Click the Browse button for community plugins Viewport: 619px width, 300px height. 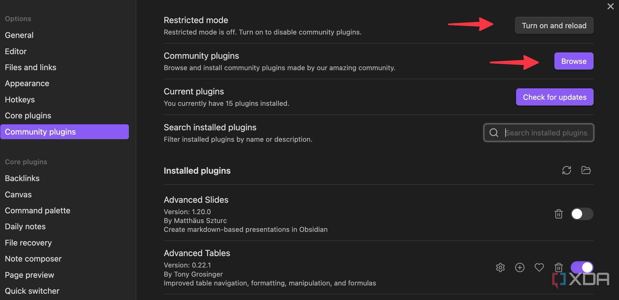(x=573, y=61)
